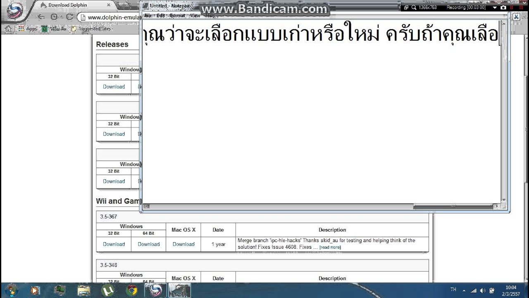Download third Releases 32 Bit build
This screenshot has height=298, width=529.
coord(114,181)
